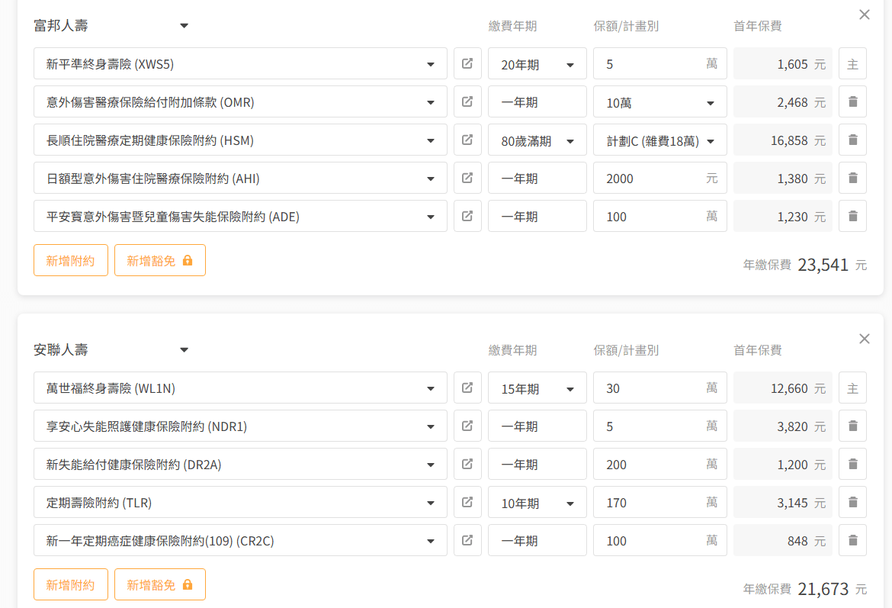Remove the 新一年定期癌症 (CR2C) rider
The image size is (892, 608).
[x=852, y=540]
